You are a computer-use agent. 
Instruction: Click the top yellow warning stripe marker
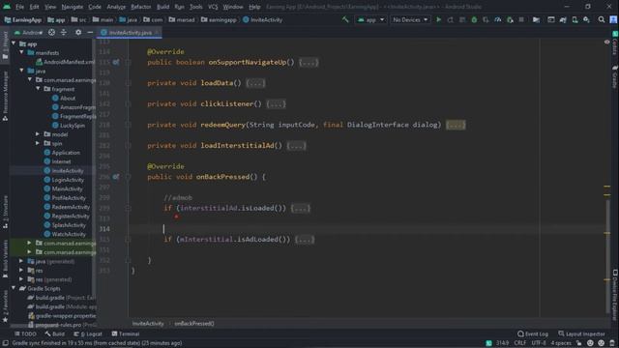point(606,187)
